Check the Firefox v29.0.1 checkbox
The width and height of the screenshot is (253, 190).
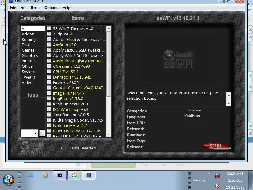click(x=49, y=82)
